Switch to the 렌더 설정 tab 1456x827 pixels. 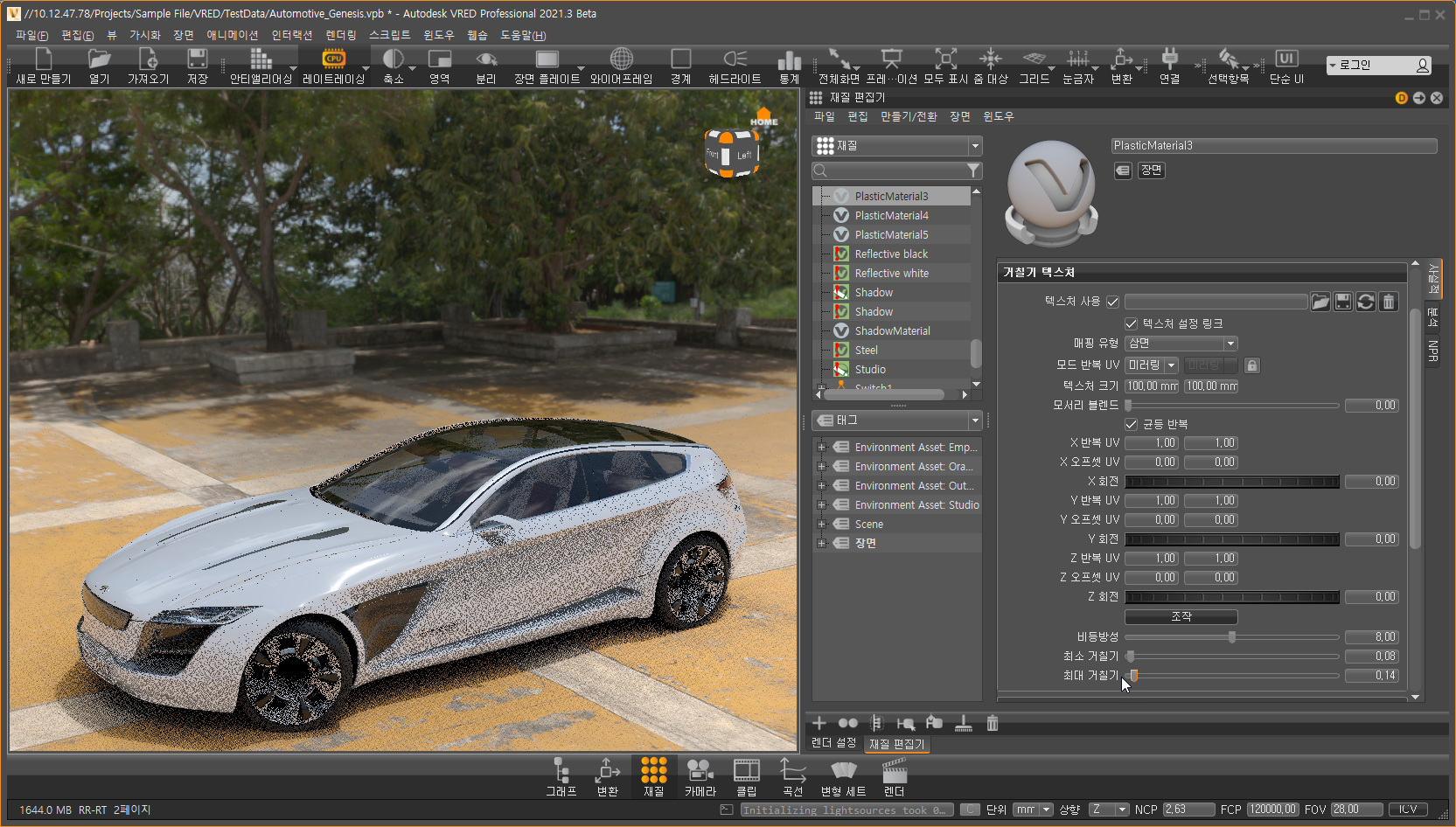(x=833, y=743)
